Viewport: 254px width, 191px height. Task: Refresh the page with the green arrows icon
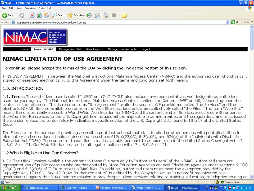[x=39, y=15]
